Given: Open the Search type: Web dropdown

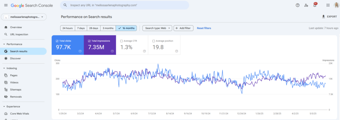Looking at the screenshot, I should 157,28.
